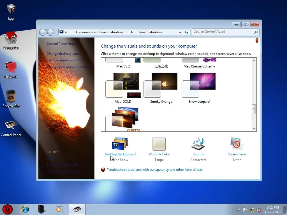Open the Control Panel desktop icon
The height and width of the screenshot is (215, 287).
tap(11, 128)
